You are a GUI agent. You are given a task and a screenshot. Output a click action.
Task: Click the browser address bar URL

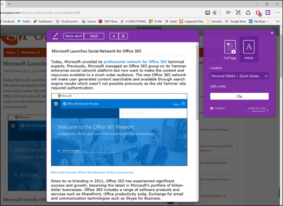[x=40, y=13]
